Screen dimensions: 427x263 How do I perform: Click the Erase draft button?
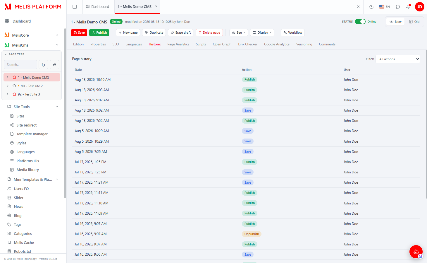(181, 33)
